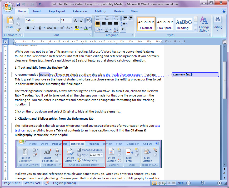Zoom out with the minus button
The image size is (229, 188).
(x=188, y=183)
